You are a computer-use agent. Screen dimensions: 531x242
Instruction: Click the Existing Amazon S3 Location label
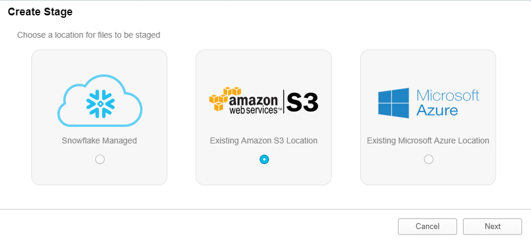[x=264, y=140]
